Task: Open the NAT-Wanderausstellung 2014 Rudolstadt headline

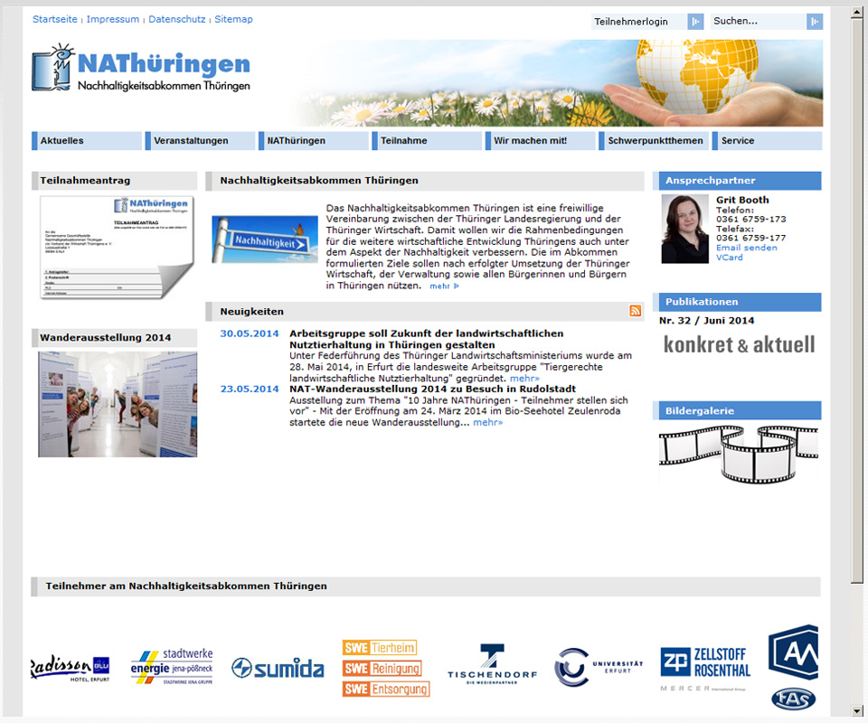Action: tap(432, 389)
